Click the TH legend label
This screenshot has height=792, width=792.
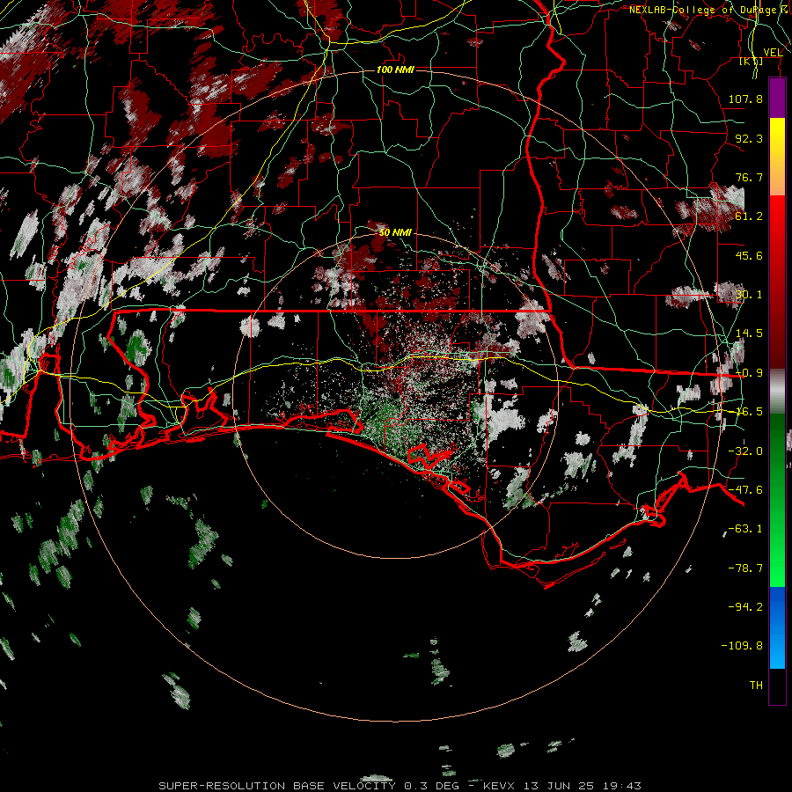click(756, 686)
